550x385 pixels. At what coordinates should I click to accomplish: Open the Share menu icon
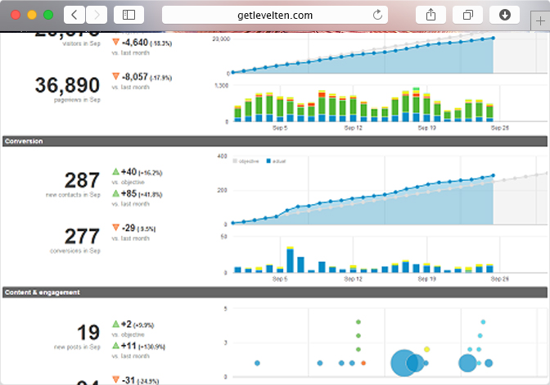431,15
